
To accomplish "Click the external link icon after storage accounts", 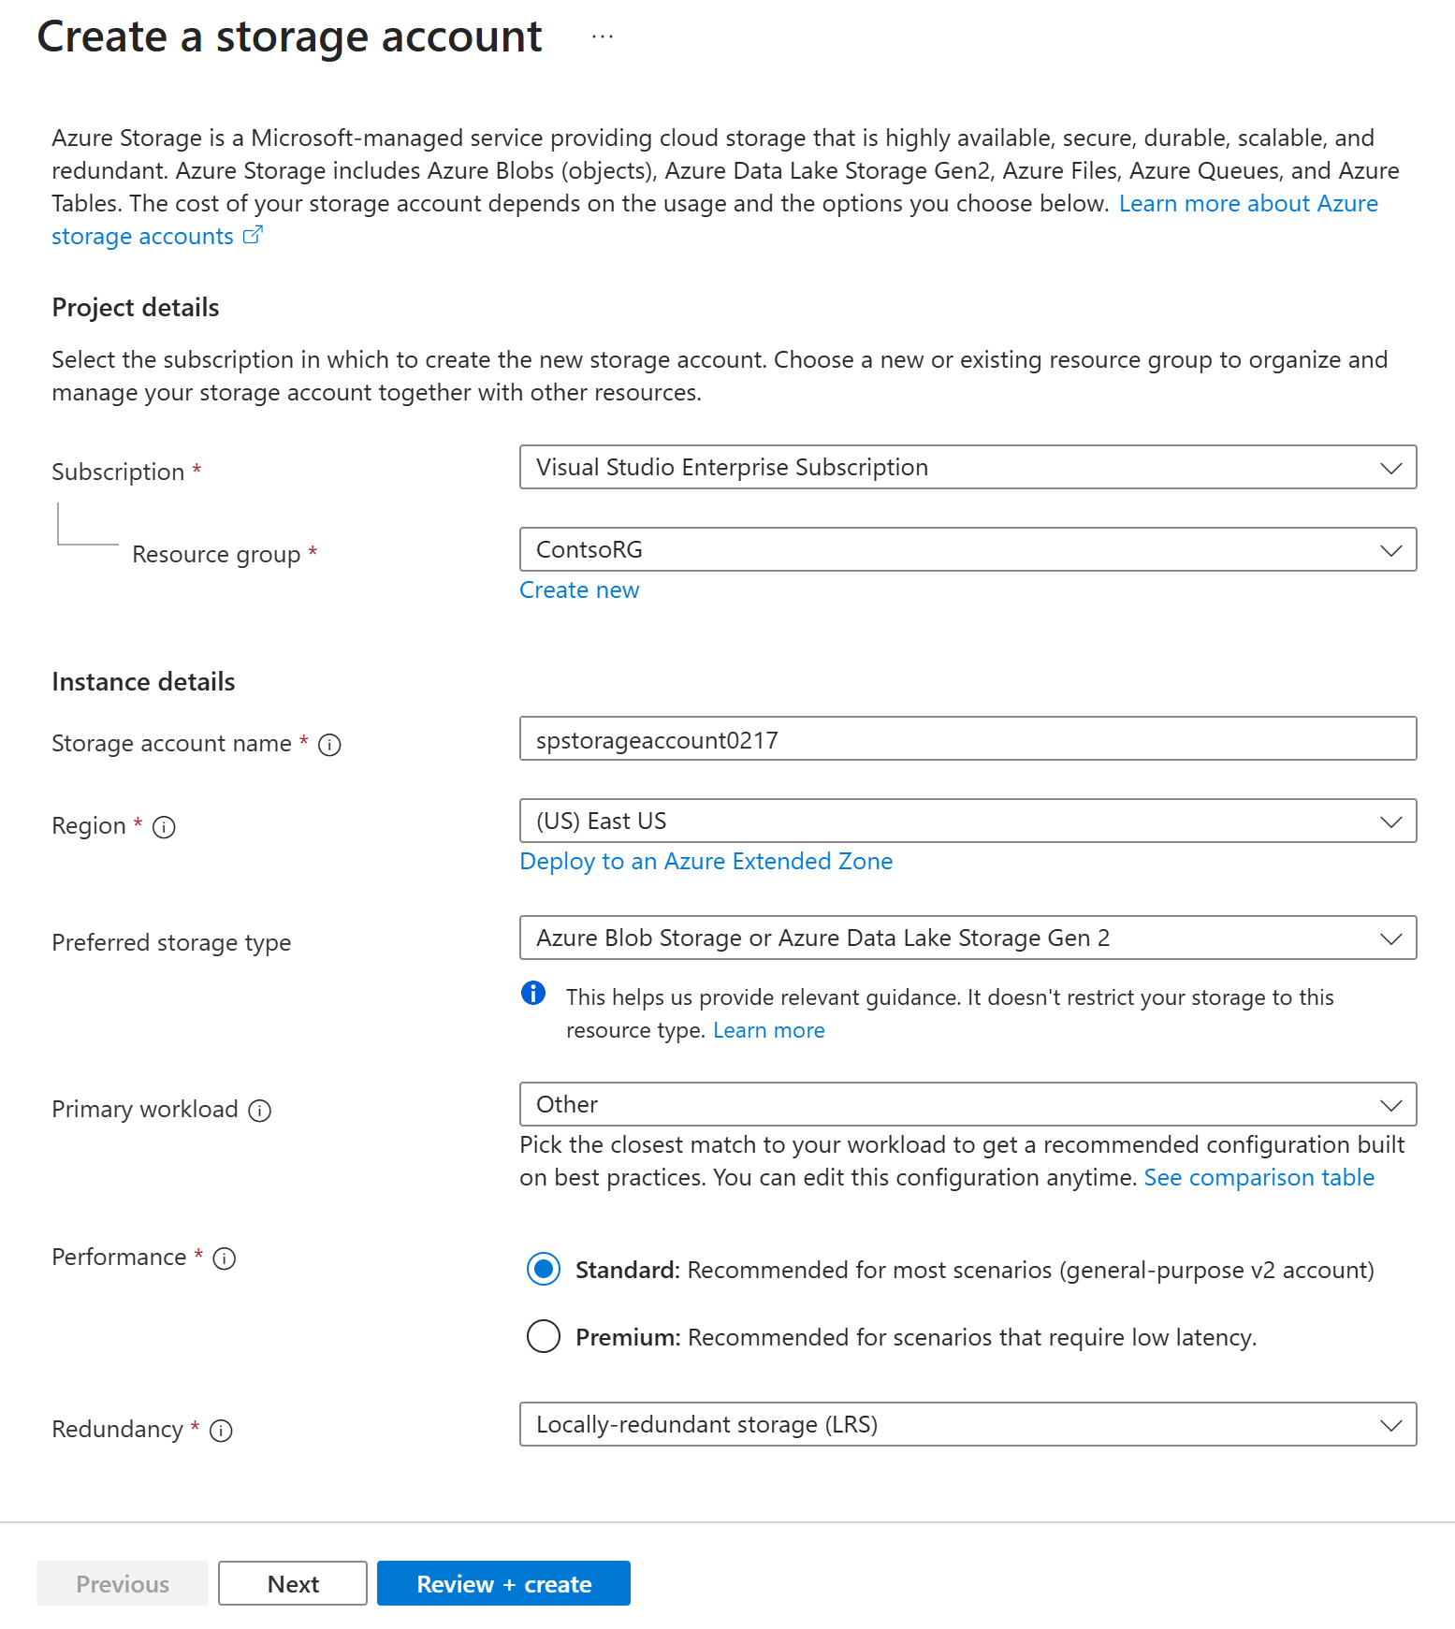I will tap(253, 236).
